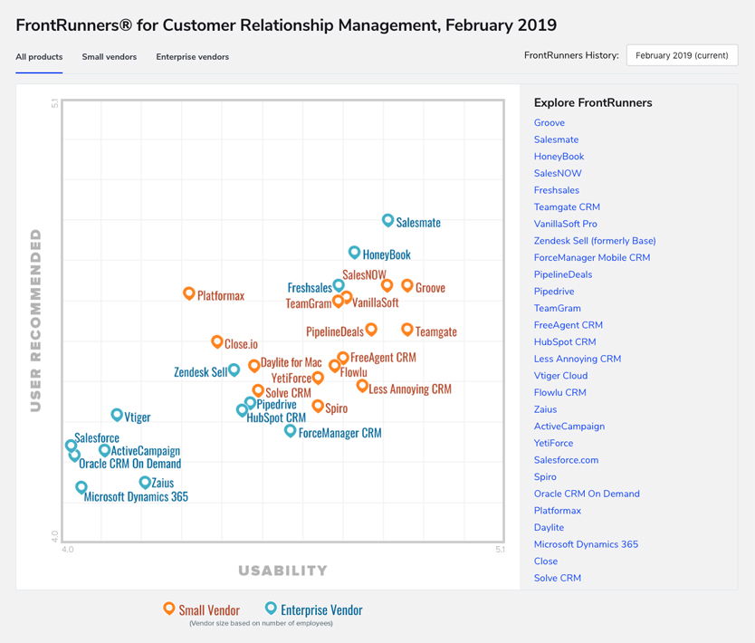Follow the Vtiger Cloud link
Viewport: 755px width, 643px height.
click(560, 376)
